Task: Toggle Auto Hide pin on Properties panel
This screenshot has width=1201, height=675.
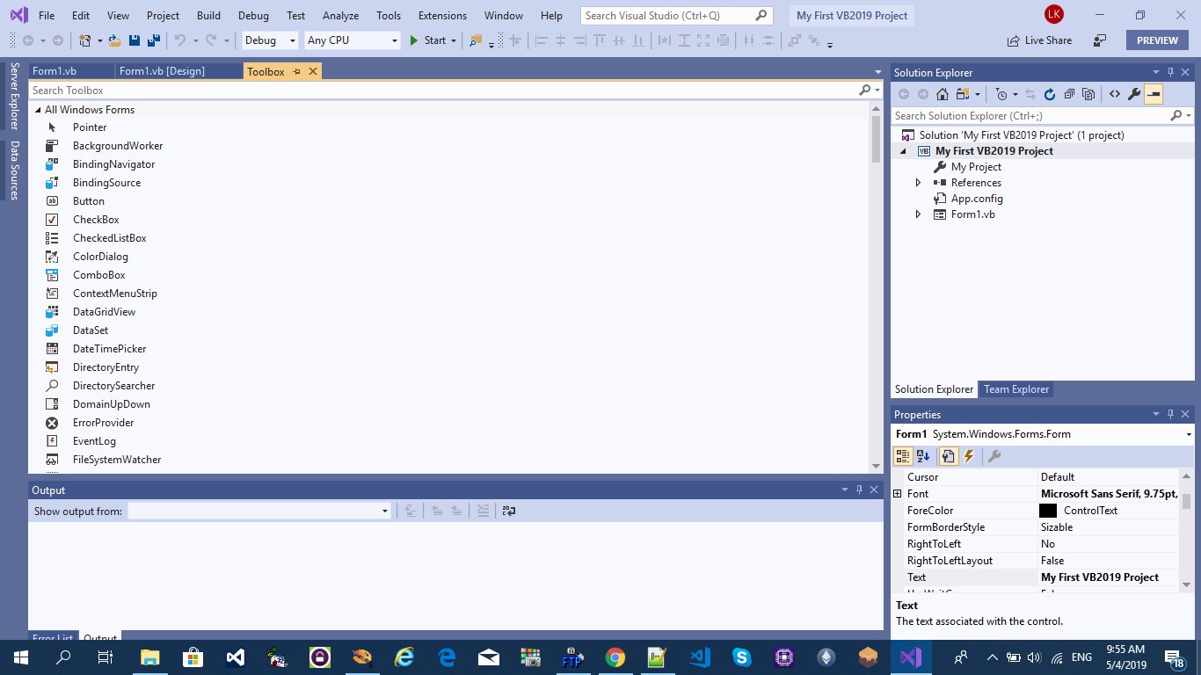Action: click(1171, 415)
